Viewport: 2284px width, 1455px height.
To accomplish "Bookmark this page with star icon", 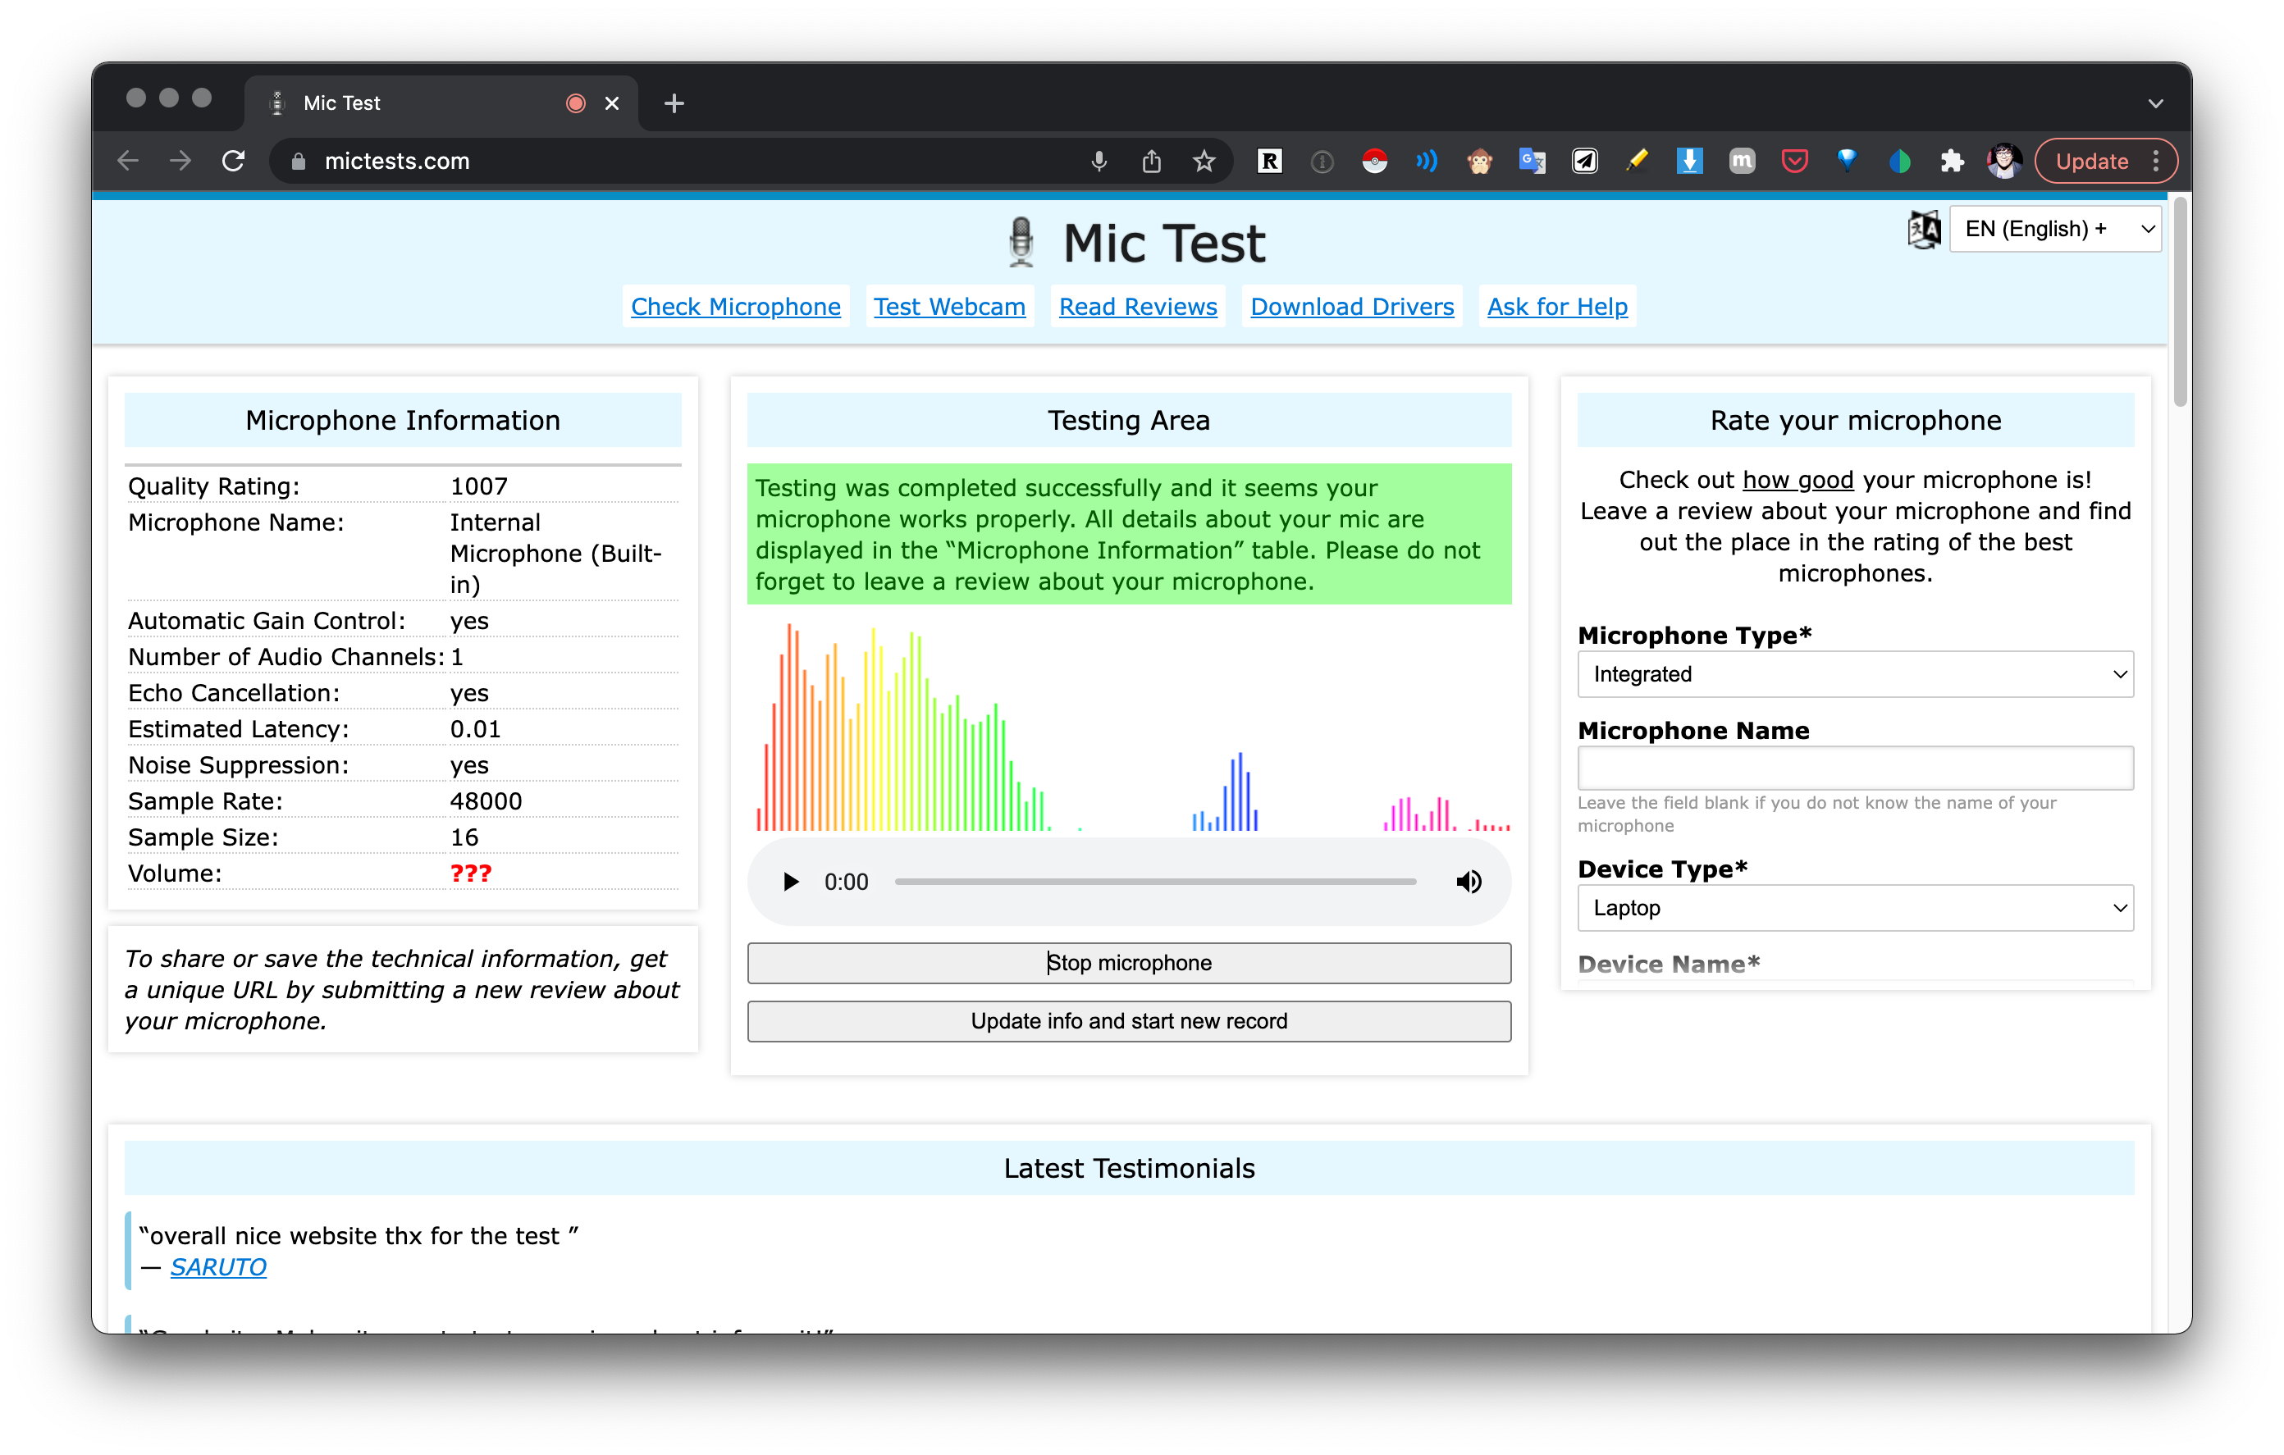I will pos(1204,162).
